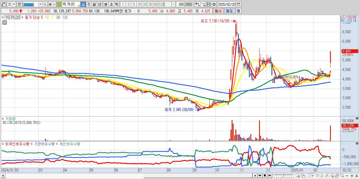Zoom out with the minus icon

click(347, 176)
